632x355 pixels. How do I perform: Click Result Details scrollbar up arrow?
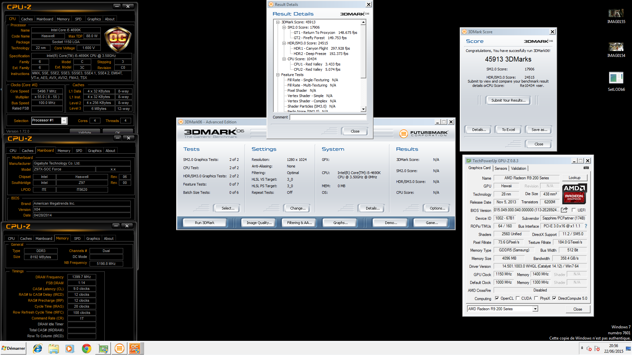click(x=363, y=22)
